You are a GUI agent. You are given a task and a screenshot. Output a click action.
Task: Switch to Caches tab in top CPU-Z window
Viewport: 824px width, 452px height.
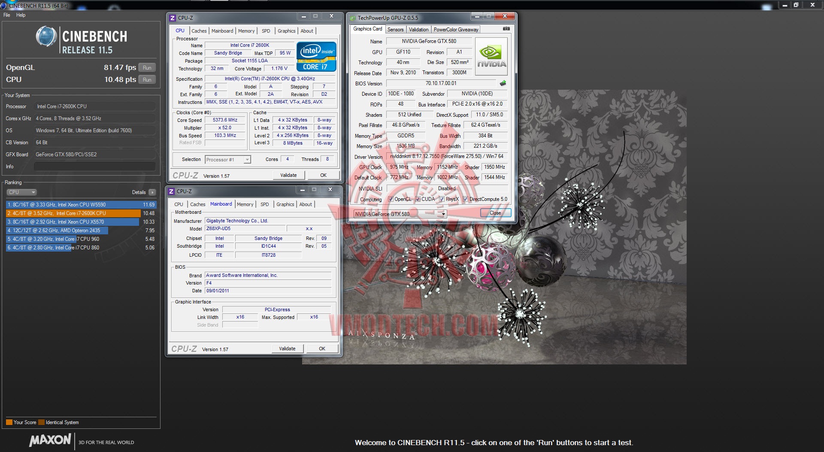click(199, 31)
